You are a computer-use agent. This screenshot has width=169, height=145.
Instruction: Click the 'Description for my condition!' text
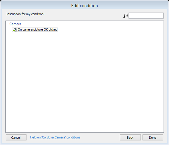(25, 14)
